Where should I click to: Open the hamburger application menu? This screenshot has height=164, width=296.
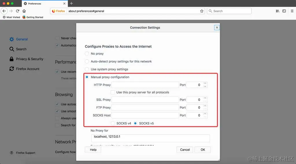pyautogui.click(x=292, y=11)
